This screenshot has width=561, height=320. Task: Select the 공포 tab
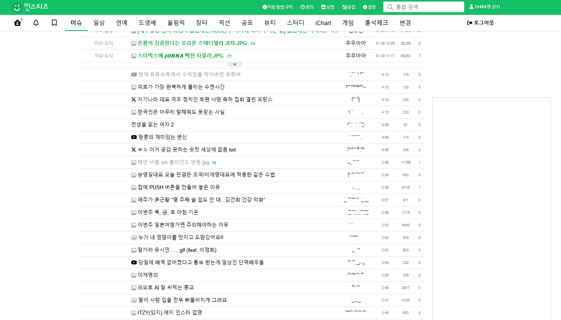tap(247, 23)
